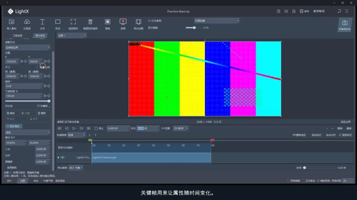Image resolution: width=357 pixels, height=200 pixels.
Task: Open the fit mode dropdown in the properties panel
Action: 27,47
